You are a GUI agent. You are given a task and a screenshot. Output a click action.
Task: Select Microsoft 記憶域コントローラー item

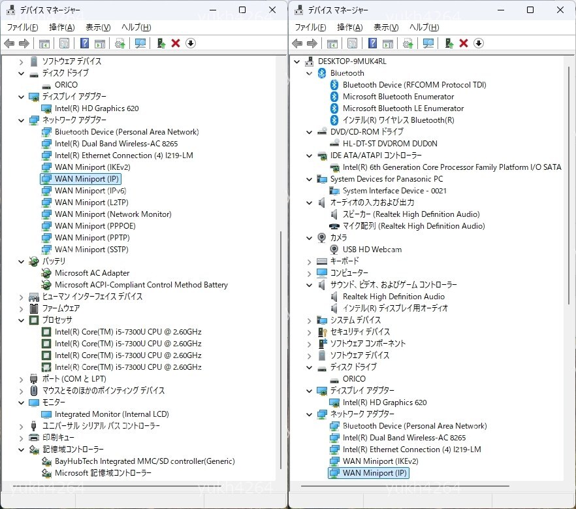(103, 473)
